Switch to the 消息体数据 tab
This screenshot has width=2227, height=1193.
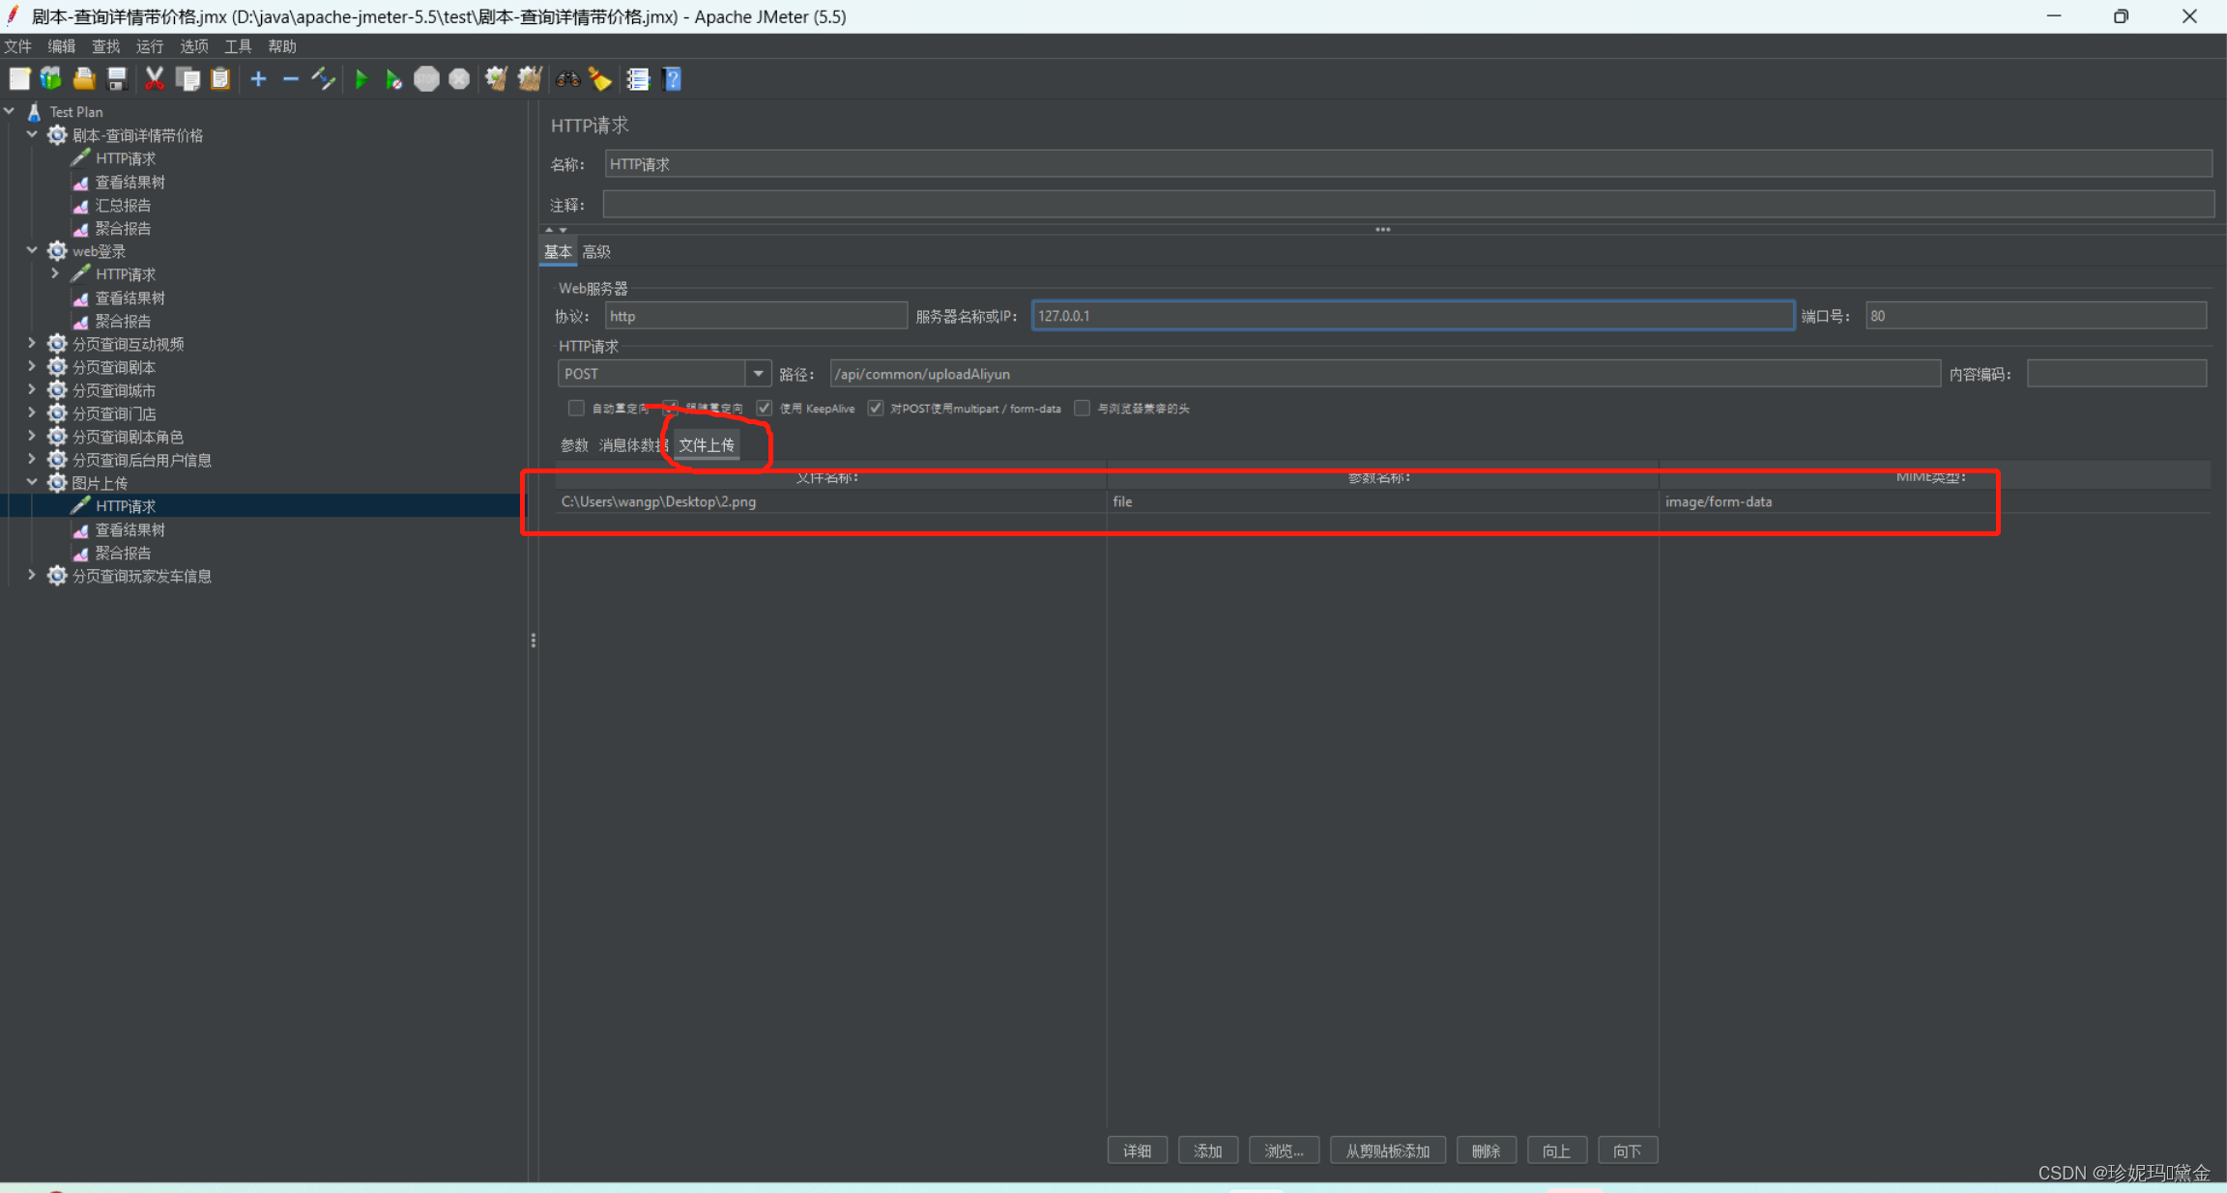coord(633,445)
